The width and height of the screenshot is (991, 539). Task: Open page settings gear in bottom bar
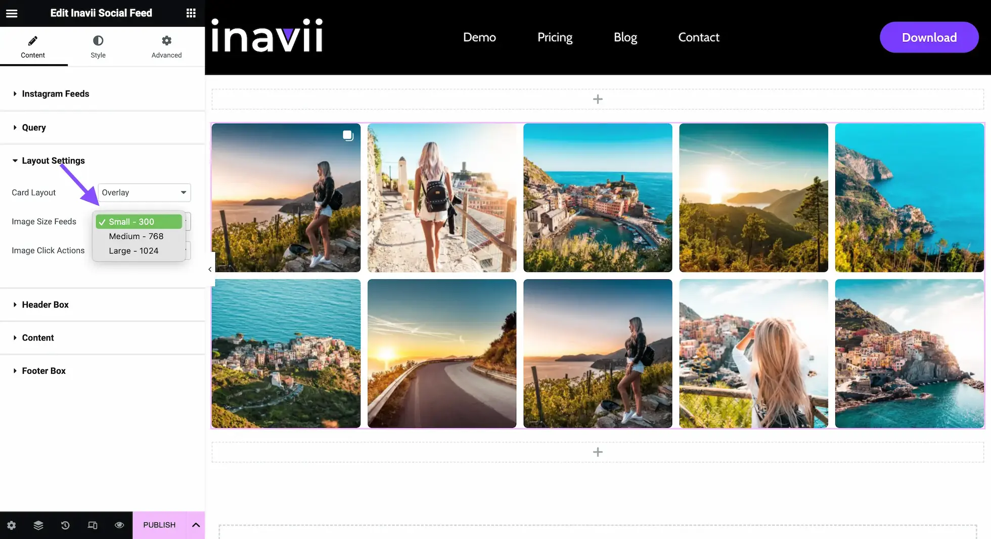12,525
